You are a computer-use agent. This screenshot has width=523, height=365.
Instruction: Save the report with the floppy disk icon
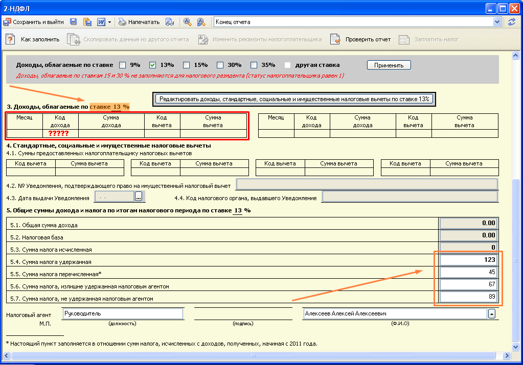coord(74,22)
